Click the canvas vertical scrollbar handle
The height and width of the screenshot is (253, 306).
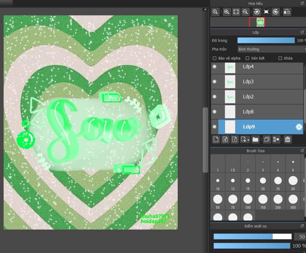point(205,140)
